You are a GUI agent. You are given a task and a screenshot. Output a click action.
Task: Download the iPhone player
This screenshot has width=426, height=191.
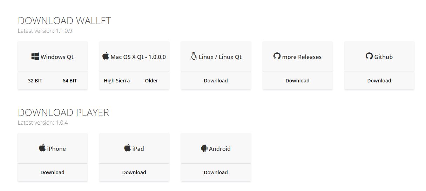[53, 172]
